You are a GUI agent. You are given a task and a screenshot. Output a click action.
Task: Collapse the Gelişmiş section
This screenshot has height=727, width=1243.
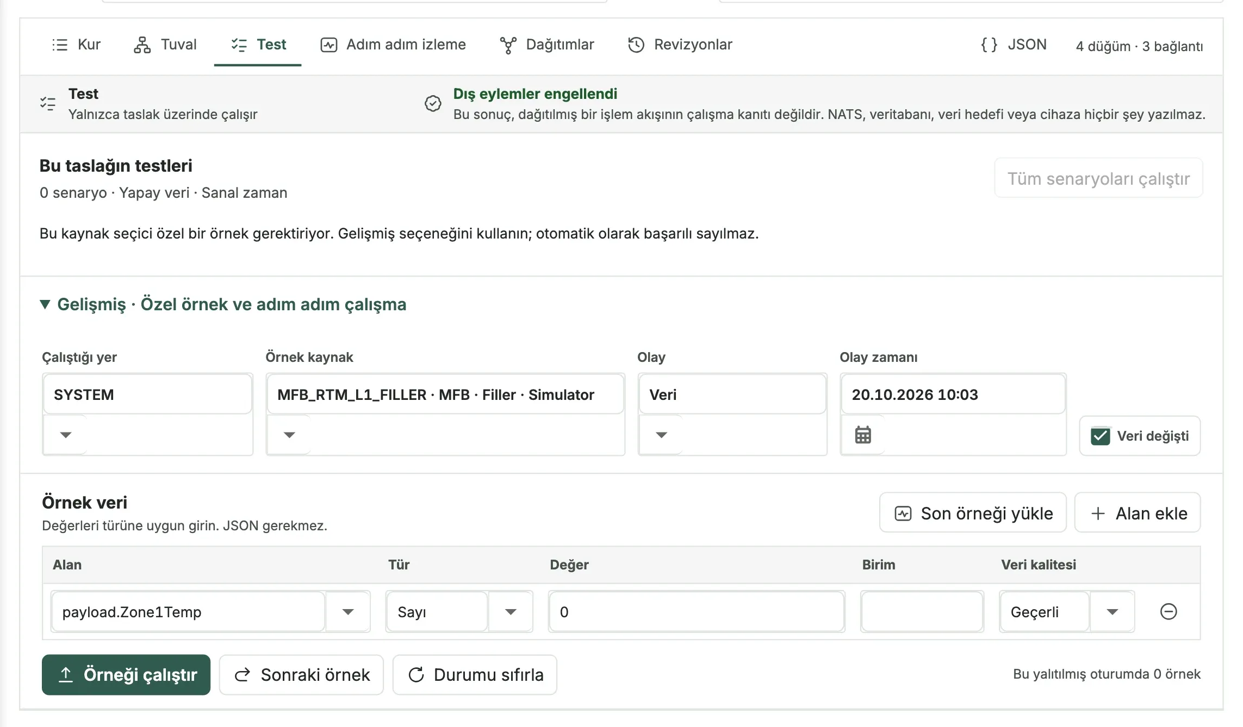click(x=223, y=304)
